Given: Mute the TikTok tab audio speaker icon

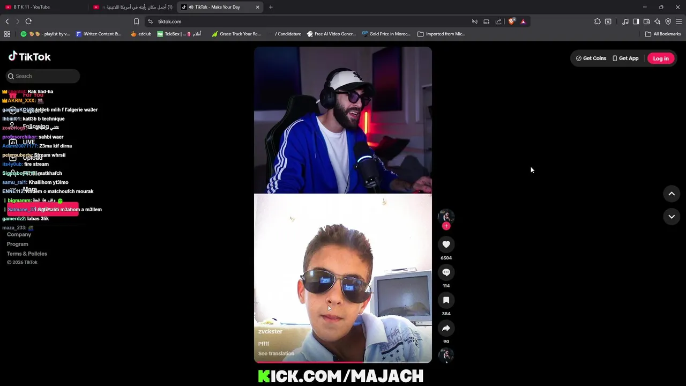Looking at the screenshot, I should pyautogui.click(x=190, y=7).
